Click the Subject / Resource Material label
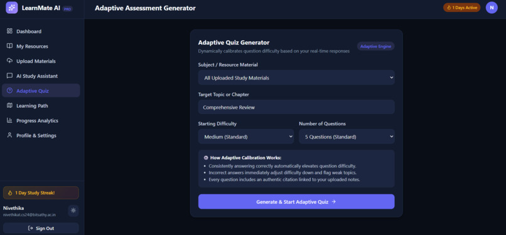506x235 pixels. 228,65
